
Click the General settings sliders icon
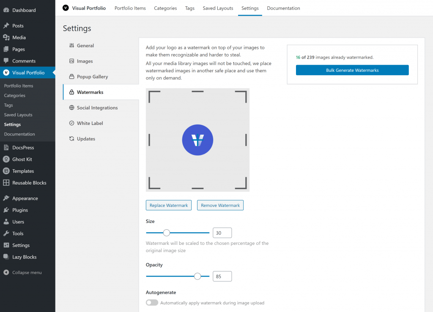(71, 46)
